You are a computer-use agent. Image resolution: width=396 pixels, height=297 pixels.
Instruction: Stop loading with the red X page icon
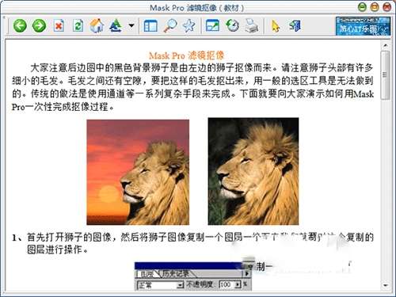59,25
